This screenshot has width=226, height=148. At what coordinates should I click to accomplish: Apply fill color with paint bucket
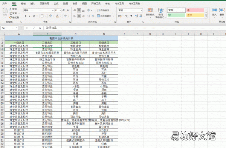pos(50,16)
